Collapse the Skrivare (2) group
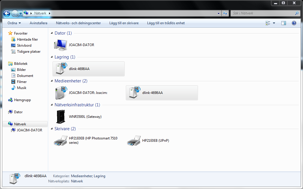The height and width of the screenshot is (189, 303). [52, 129]
